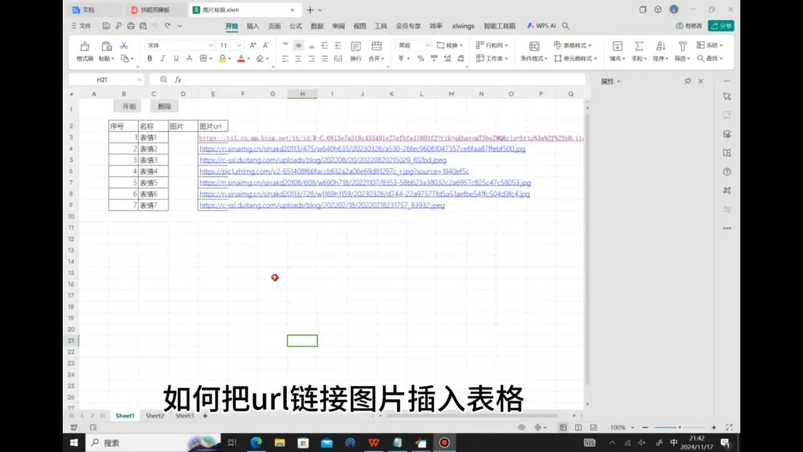Click the 开始 button above the table
803x452 pixels.
(128, 106)
